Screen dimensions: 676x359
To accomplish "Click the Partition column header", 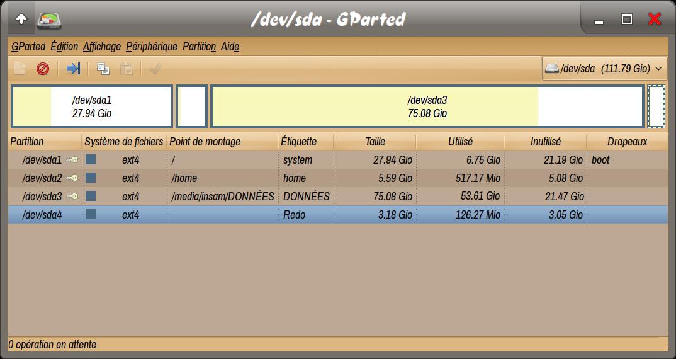I will [x=45, y=142].
